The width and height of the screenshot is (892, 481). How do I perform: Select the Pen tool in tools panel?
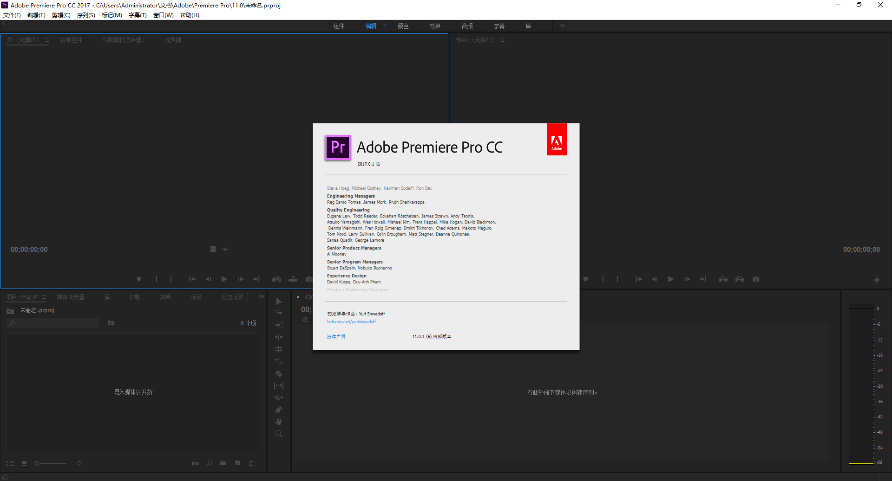[279, 410]
